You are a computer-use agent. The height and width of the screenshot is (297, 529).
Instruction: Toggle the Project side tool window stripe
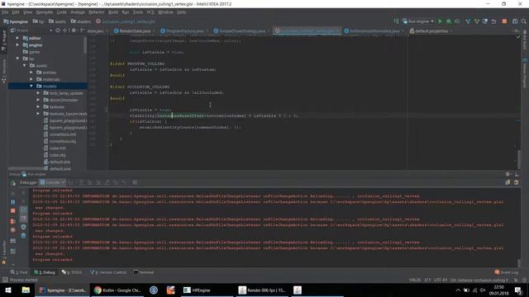click(3, 40)
